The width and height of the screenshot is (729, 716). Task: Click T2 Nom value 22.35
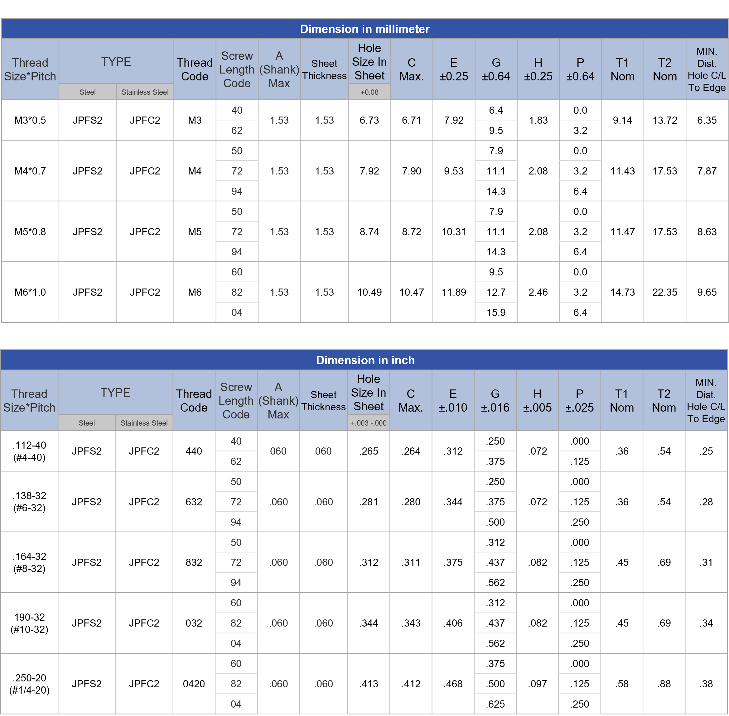pyautogui.click(x=665, y=292)
